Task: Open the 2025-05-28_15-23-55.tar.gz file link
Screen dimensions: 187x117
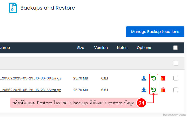Action: 31,90
